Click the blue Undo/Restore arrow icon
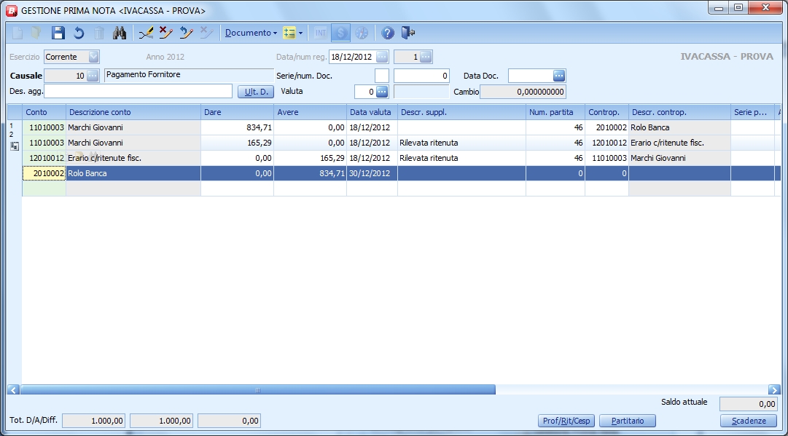Image resolution: width=788 pixels, height=436 pixels. point(79,33)
